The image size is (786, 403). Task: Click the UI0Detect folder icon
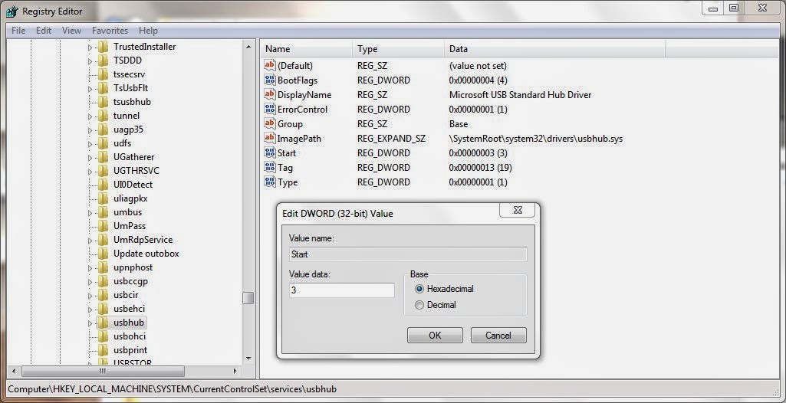(103, 184)
